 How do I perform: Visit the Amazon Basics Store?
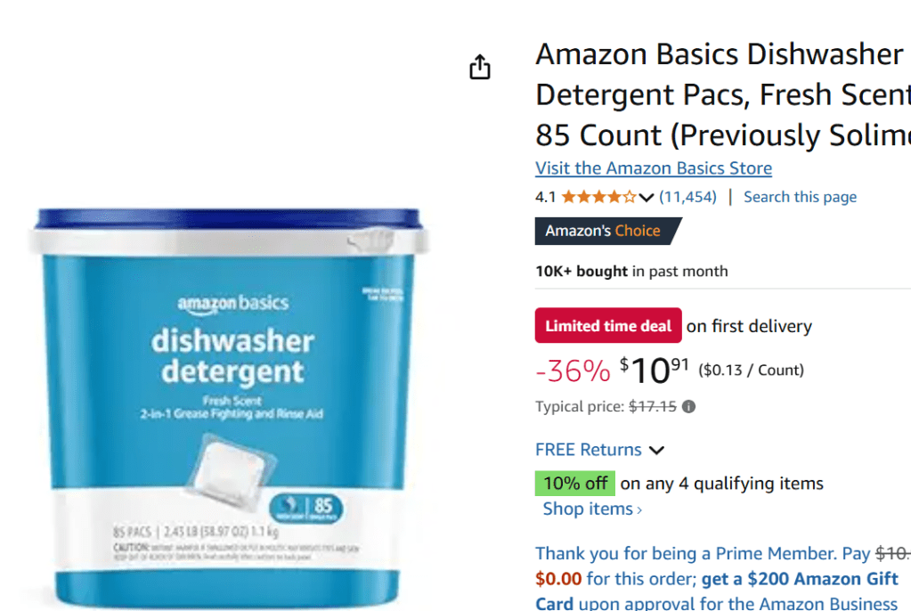(x=654, y=168)
